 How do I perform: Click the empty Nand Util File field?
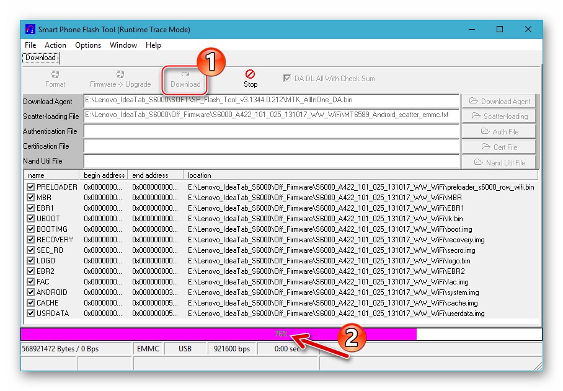[272, 162]
